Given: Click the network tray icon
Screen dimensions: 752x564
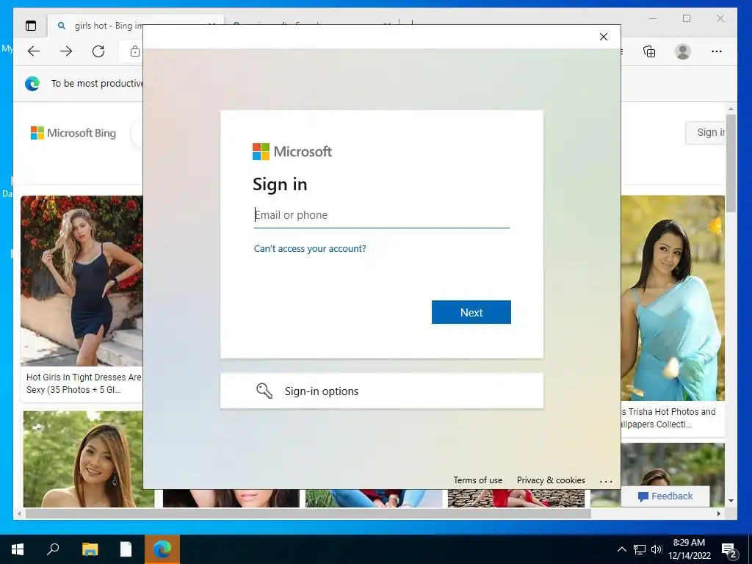Looking at the screenshot, I should (x=640, y=549).
